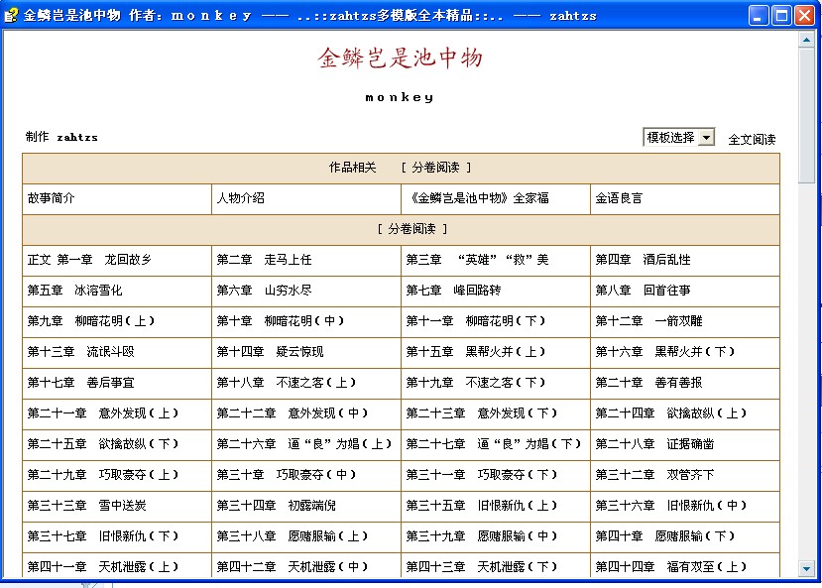
Task: Open 第三十三章 雪中送炭
Action: 87,505
